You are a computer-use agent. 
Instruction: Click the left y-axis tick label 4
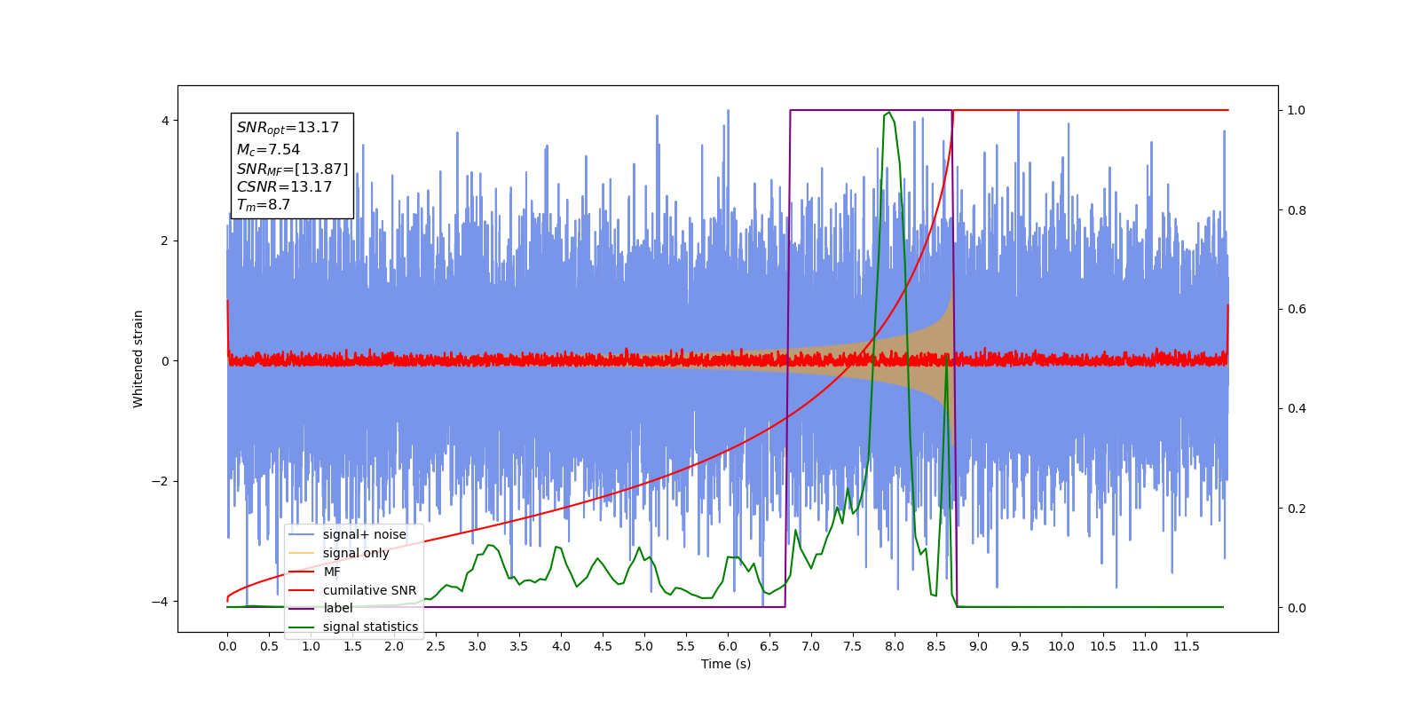[165, 121]
